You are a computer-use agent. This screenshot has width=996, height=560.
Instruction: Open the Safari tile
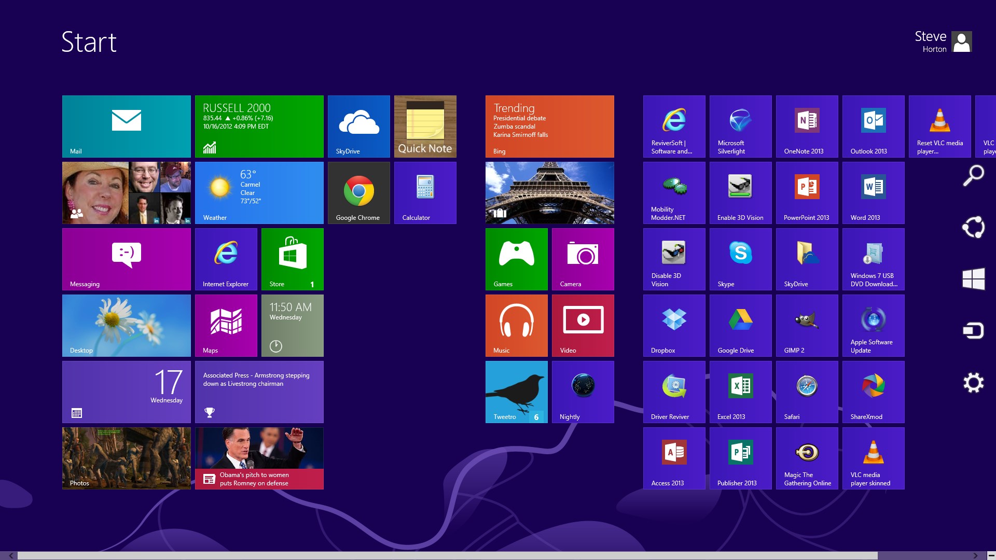807,392
